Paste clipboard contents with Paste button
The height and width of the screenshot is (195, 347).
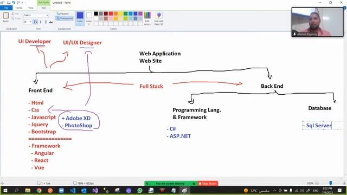(x=6, y=17)
